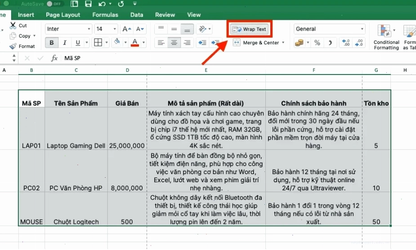Open the font size box showing 14
Image resolution: width=416 pixels, height=250 pixels.
coord(106,29)
